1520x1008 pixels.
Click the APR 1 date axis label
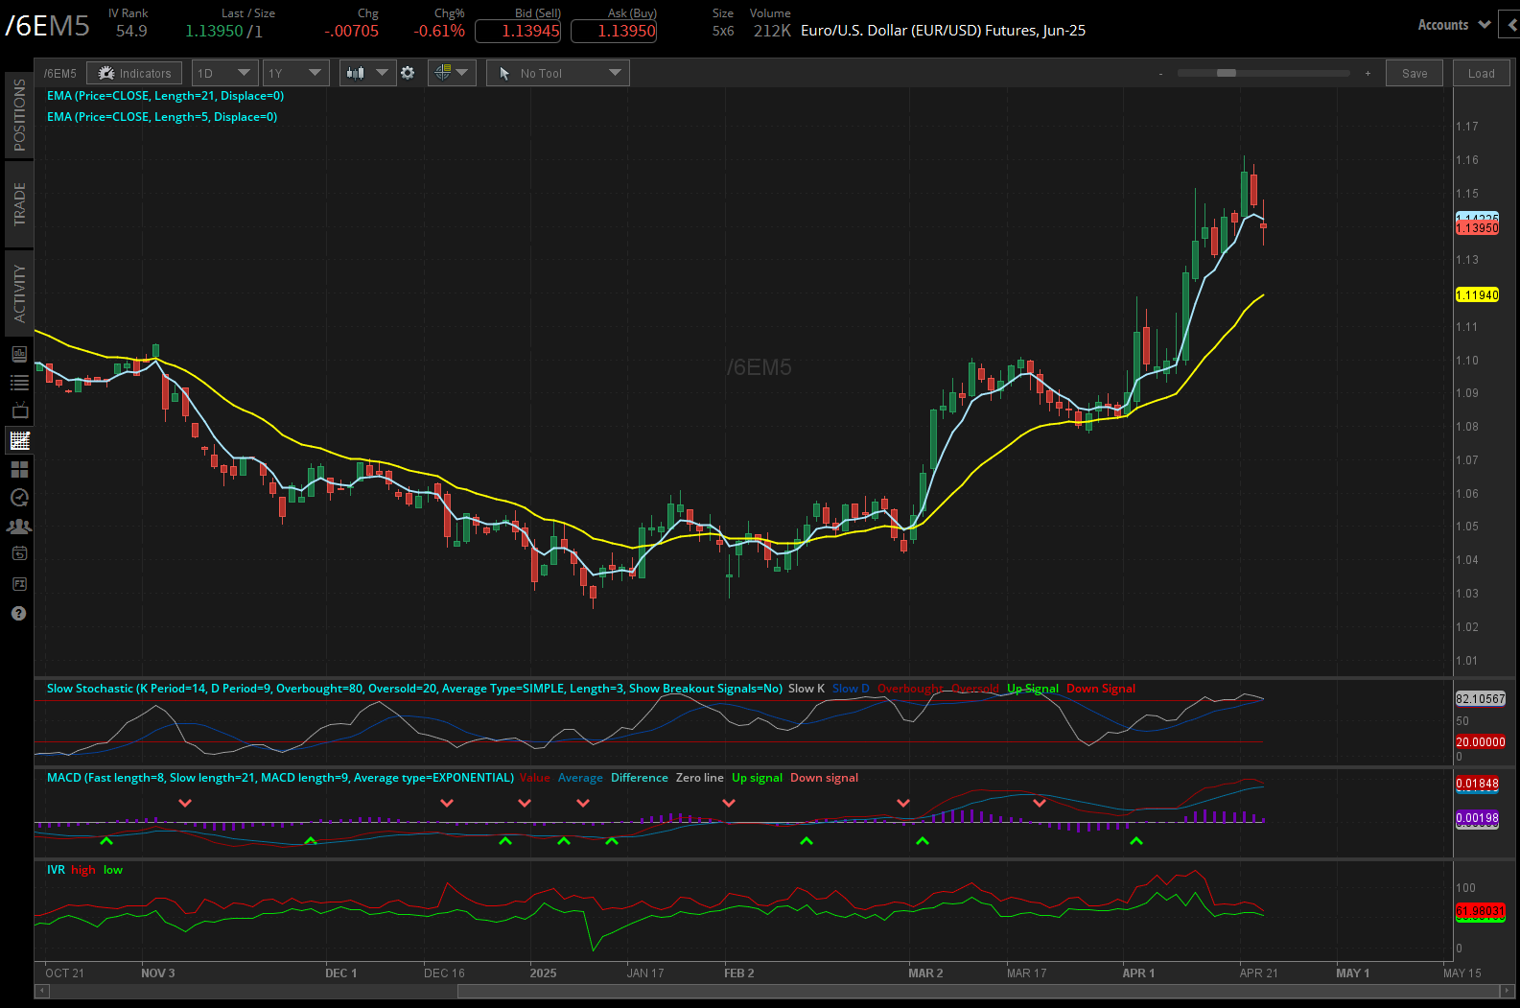[x=1138, y=973]
